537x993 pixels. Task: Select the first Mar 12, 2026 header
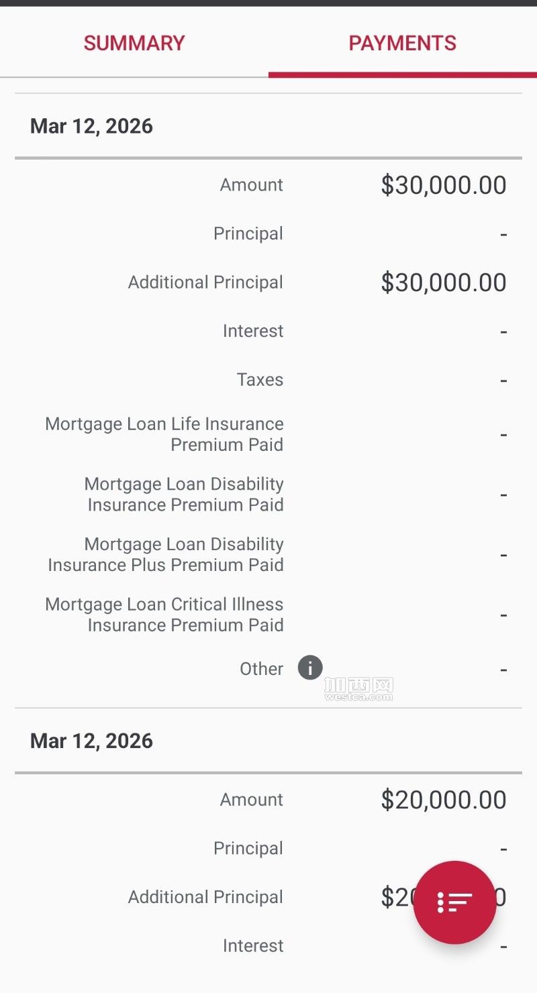[x=92, y=126]
